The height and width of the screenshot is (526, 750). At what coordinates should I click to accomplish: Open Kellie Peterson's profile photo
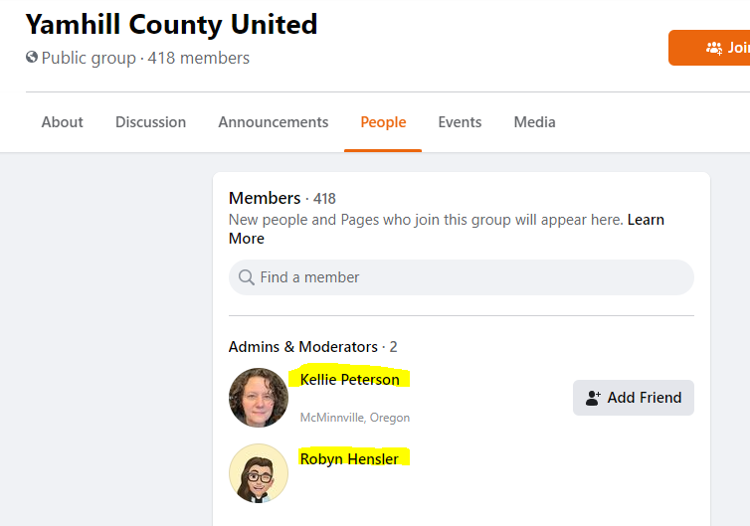[259, 398]
